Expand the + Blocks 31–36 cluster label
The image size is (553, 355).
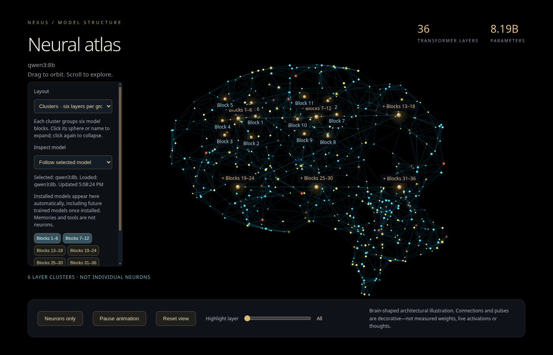coord(399,179)
